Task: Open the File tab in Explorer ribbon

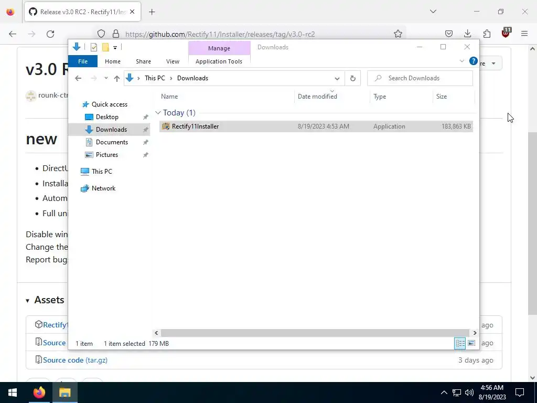Action: coord(83,61)
